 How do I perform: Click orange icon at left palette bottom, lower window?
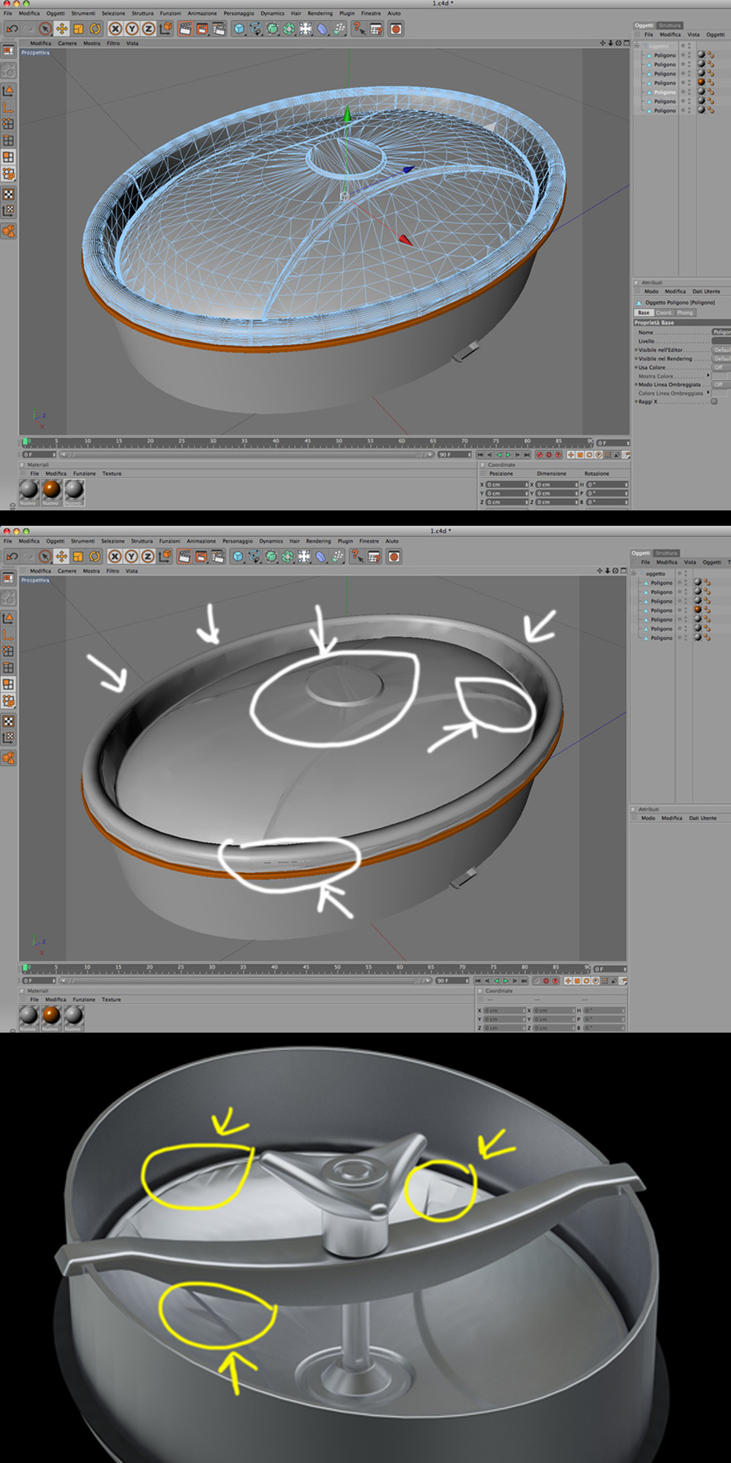click(x=8, y=758)
